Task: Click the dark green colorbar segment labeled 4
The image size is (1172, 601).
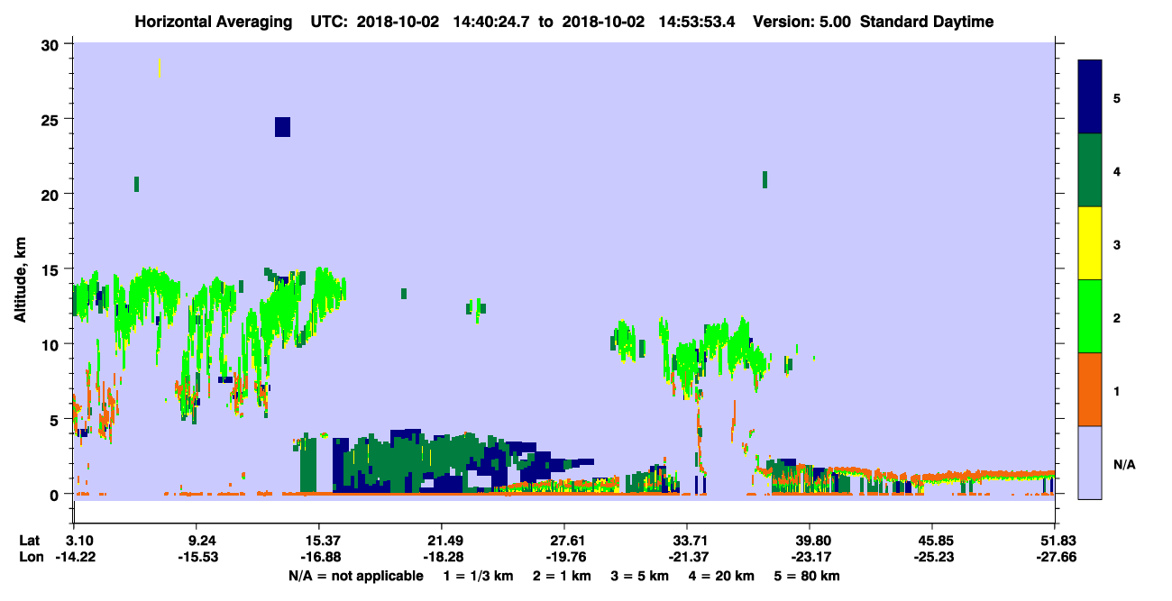Action: [1090, 170]
